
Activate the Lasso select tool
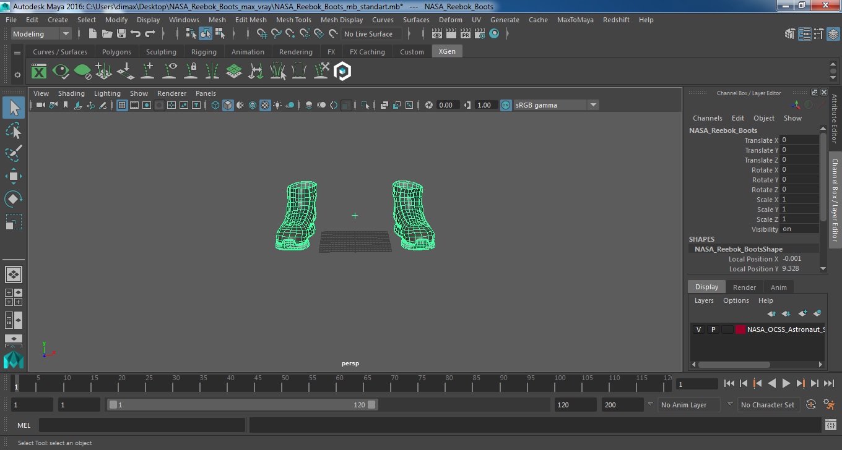click(x=14, y=131)
